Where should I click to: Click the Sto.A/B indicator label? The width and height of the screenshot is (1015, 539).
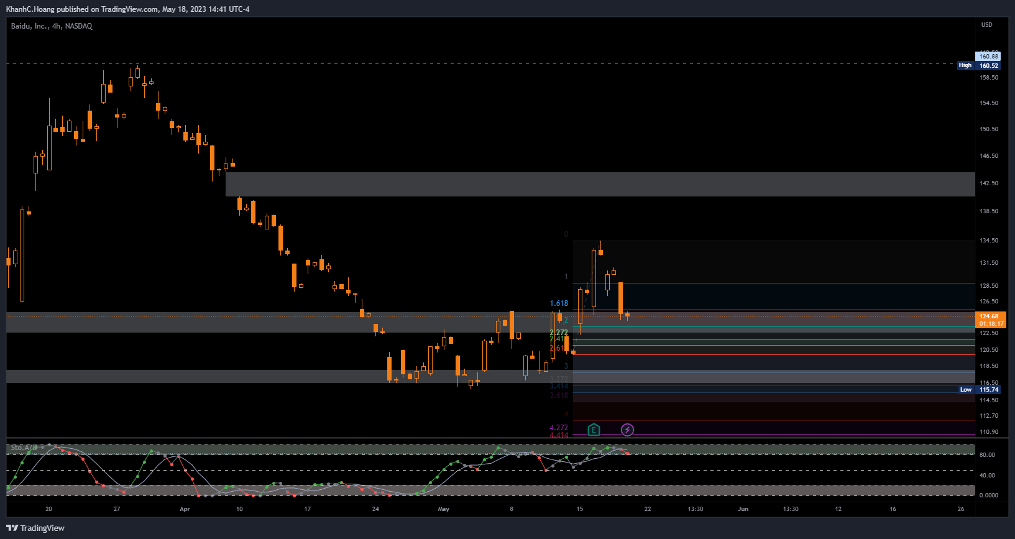[x=24, y=448]
